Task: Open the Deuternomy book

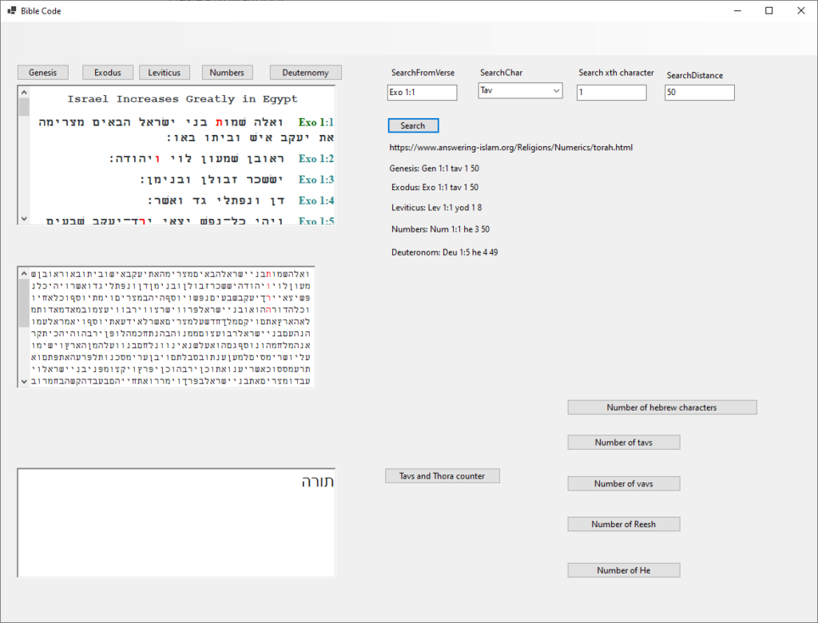Action: coord(305,73)
